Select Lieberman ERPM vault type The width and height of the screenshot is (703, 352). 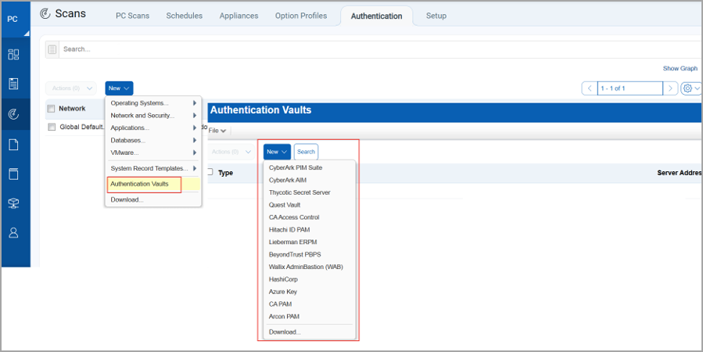309,242
